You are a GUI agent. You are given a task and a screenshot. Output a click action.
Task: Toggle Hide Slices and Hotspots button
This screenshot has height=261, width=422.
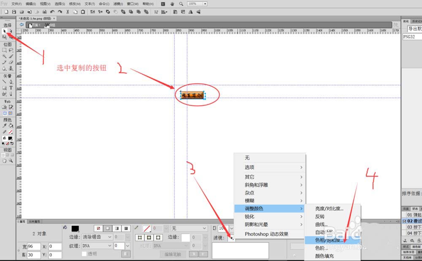tap(5, 113)
